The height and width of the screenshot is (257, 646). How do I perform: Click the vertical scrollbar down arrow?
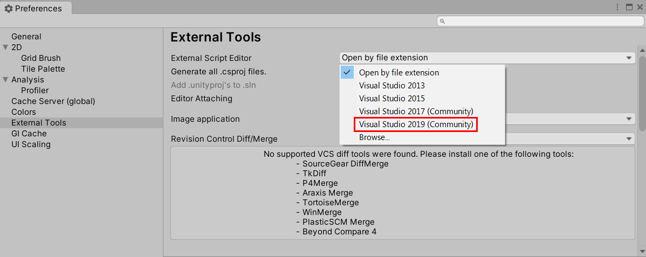642,251
